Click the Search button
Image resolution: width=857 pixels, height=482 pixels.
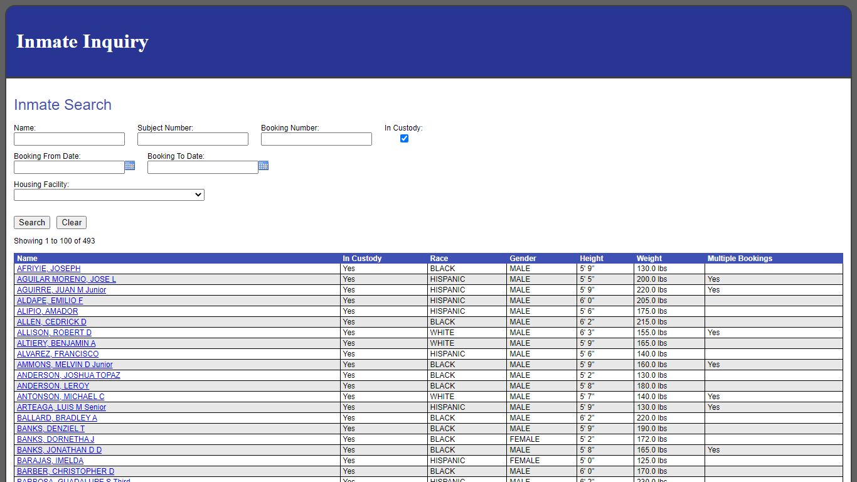point(31,222)
